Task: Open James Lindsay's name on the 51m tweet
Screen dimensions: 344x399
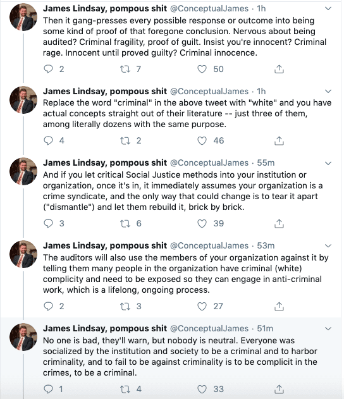Action: (105, 329)
